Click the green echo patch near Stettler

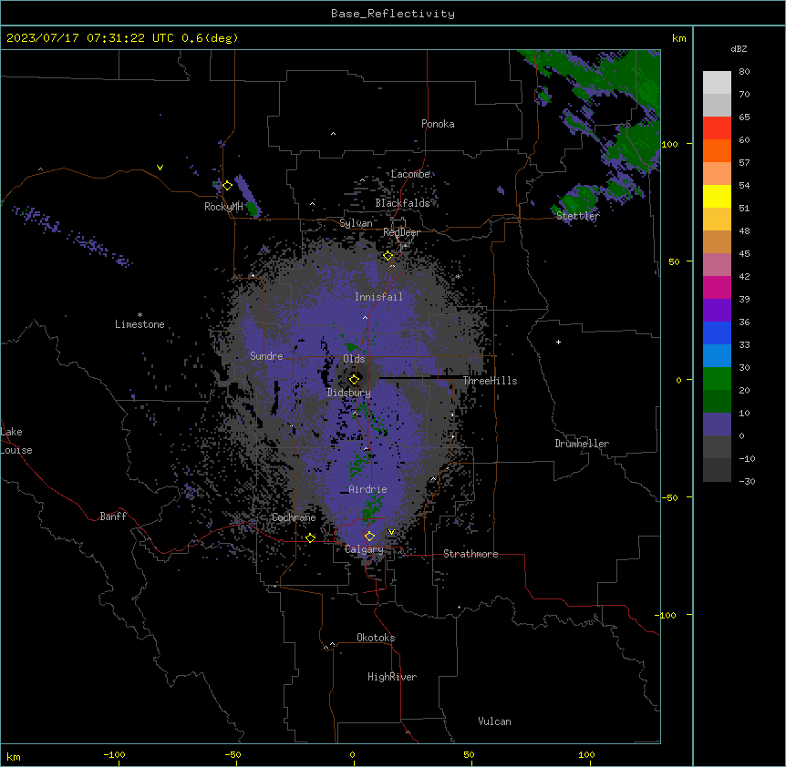coord(579,199)
